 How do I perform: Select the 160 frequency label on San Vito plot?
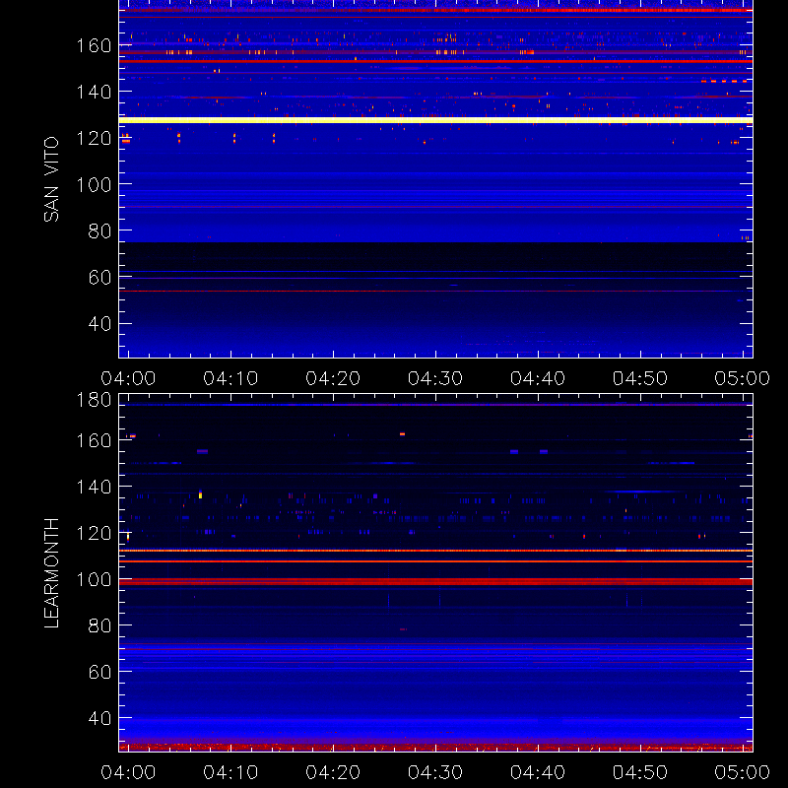tap(94, 45)
